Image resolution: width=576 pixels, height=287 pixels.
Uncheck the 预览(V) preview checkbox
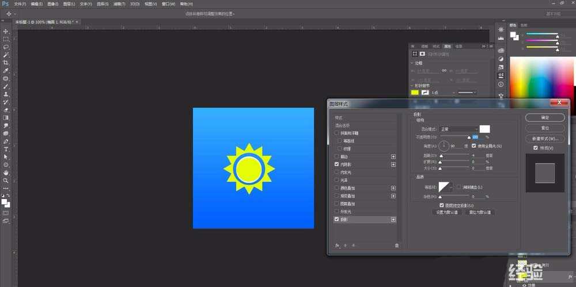coord(536,148)
